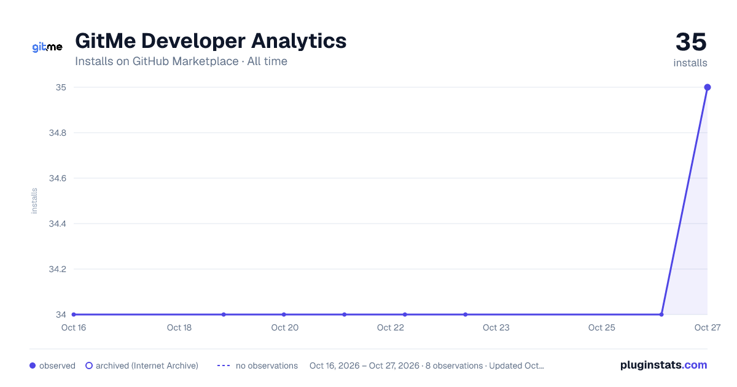737x387 pixels.
Task: Click the y-axis label 34.8
Action: tap(58, 133)
